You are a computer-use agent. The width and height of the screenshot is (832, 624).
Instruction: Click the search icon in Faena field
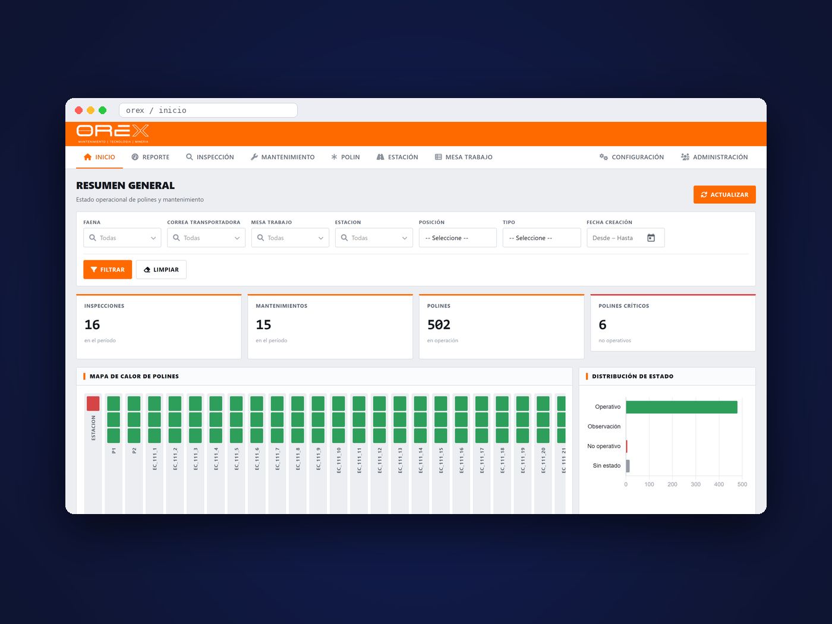93,238
